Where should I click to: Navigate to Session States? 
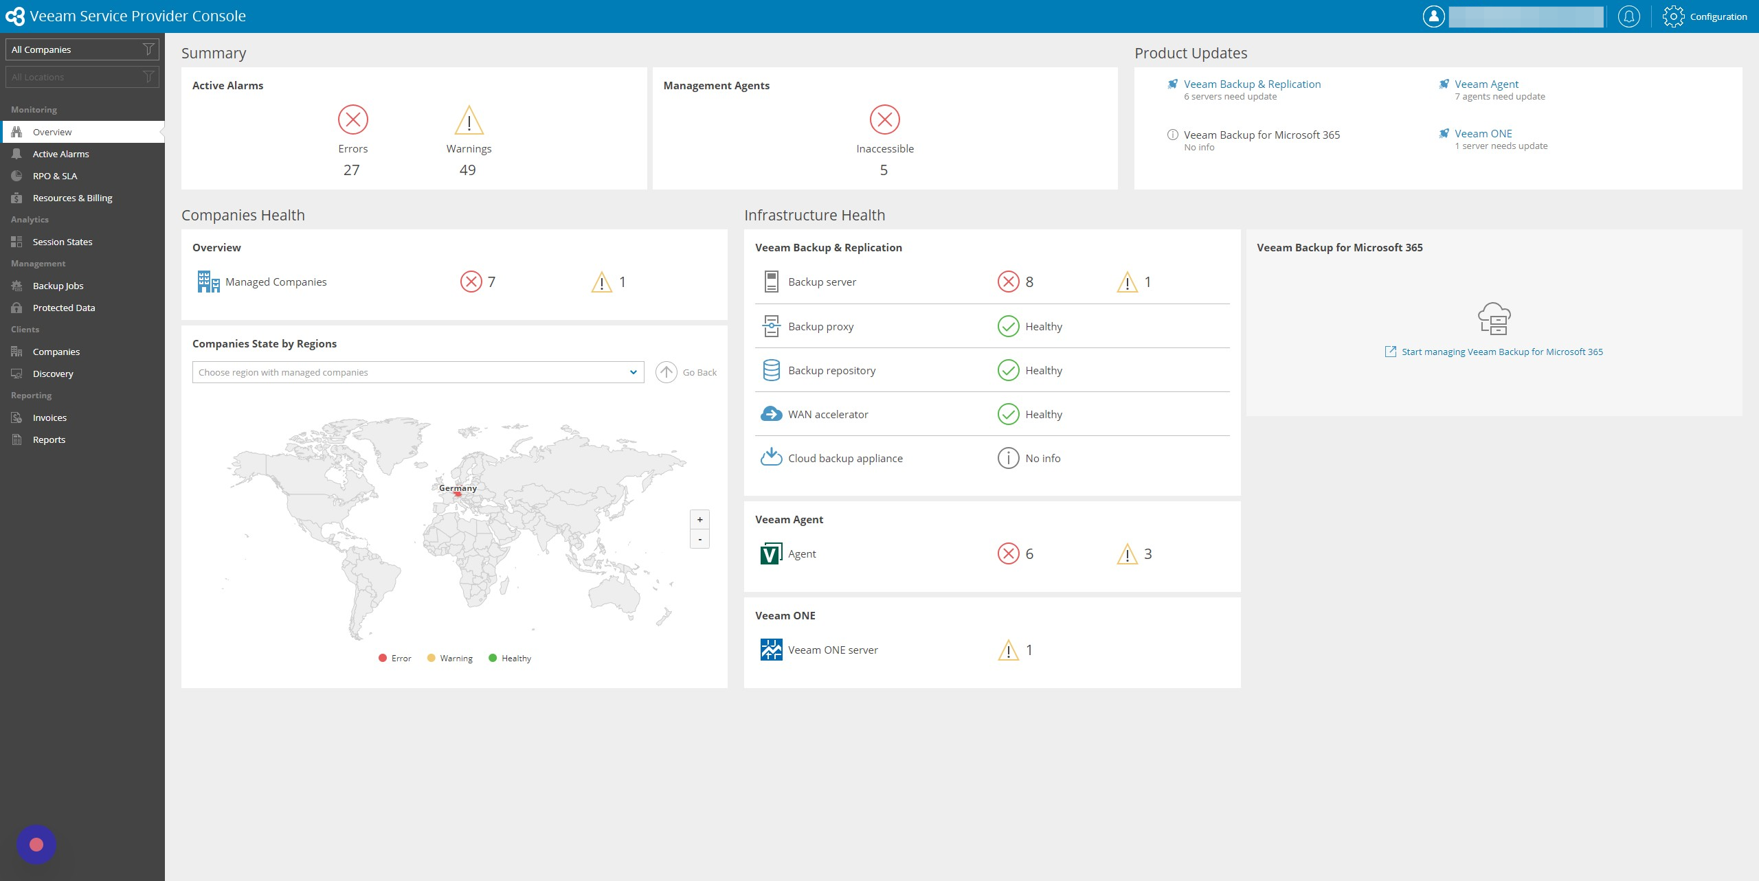82,242
